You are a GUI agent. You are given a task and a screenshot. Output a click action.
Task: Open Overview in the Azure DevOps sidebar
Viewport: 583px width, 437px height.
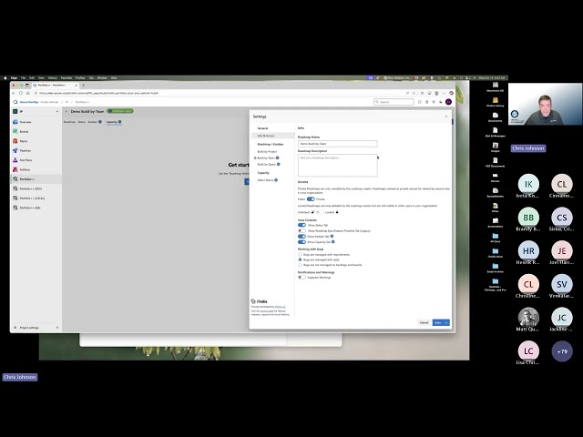click(x=26, y=122)
